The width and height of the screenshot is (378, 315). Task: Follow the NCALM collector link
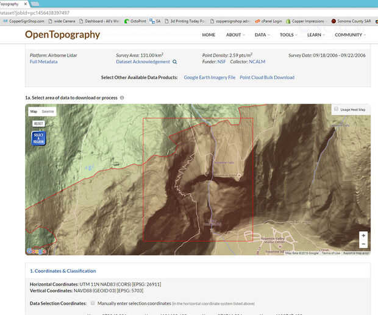tap(257, 62)
